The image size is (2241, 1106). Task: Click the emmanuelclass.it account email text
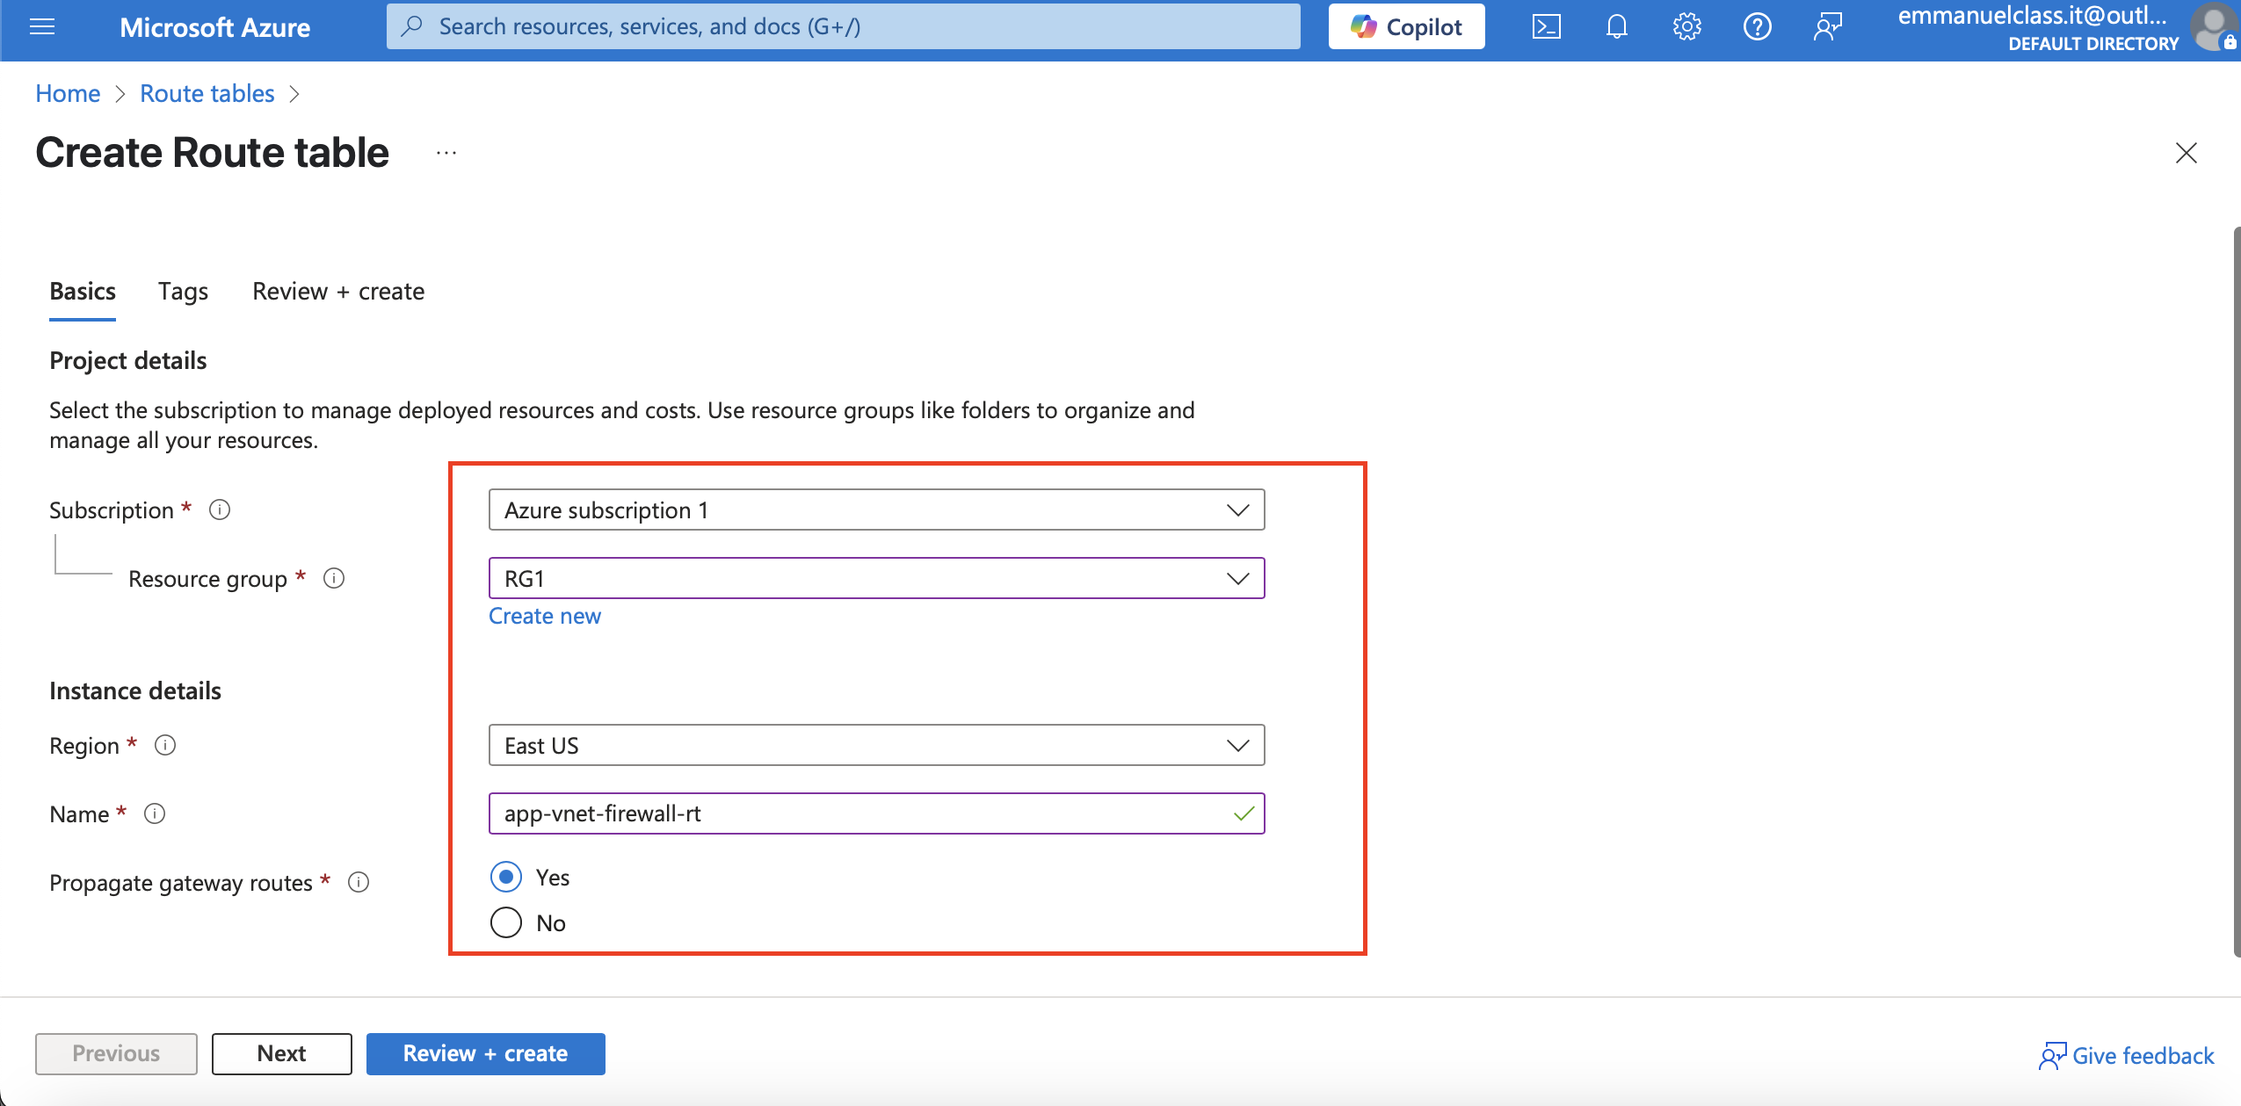(2032, 16)
